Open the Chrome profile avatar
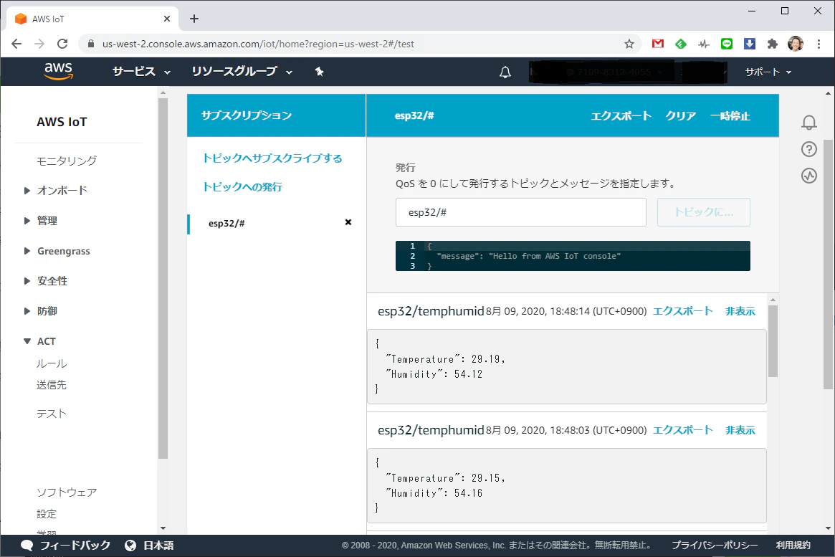Screen dimensions: 835x557 [x=796, y=44]
